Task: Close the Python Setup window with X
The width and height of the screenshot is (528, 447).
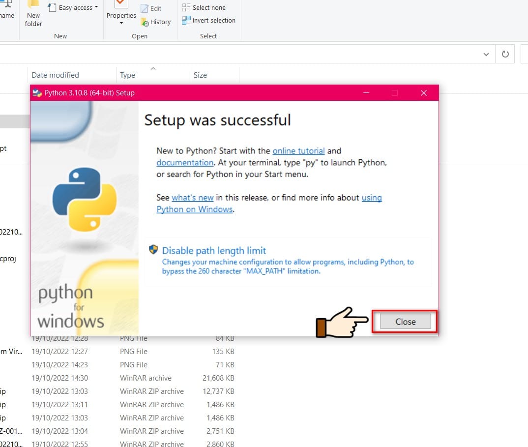Action: (424, 92)
